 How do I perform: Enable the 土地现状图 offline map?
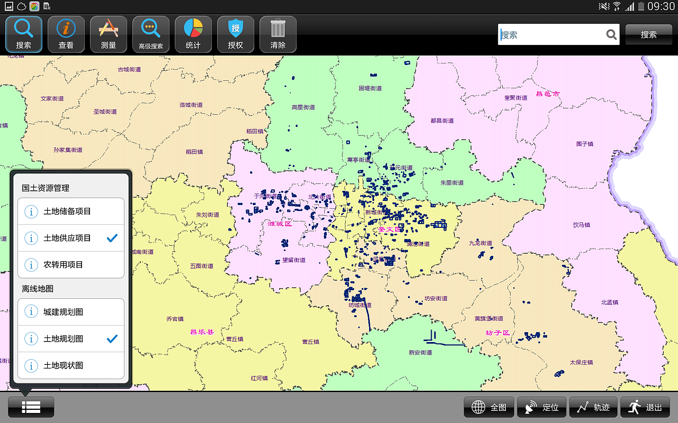tap(71, 365)
